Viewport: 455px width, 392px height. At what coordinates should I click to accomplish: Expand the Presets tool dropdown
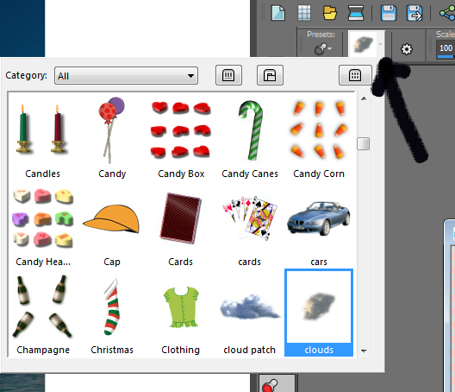(x=323, y=49)
